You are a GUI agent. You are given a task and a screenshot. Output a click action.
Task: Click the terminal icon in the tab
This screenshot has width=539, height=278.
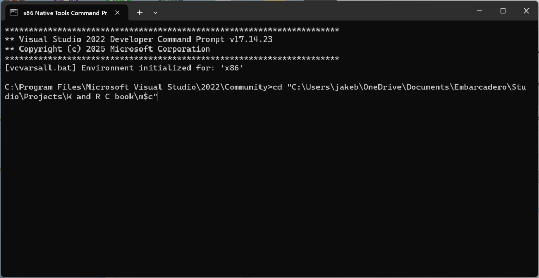click(14, 12)
